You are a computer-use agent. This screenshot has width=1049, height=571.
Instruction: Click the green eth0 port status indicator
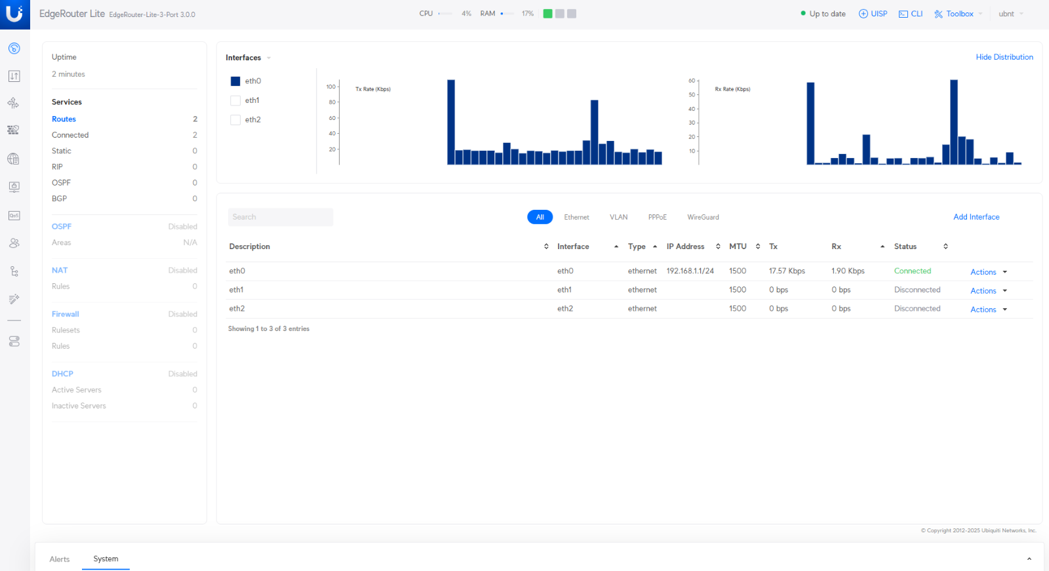pos(547,14)
